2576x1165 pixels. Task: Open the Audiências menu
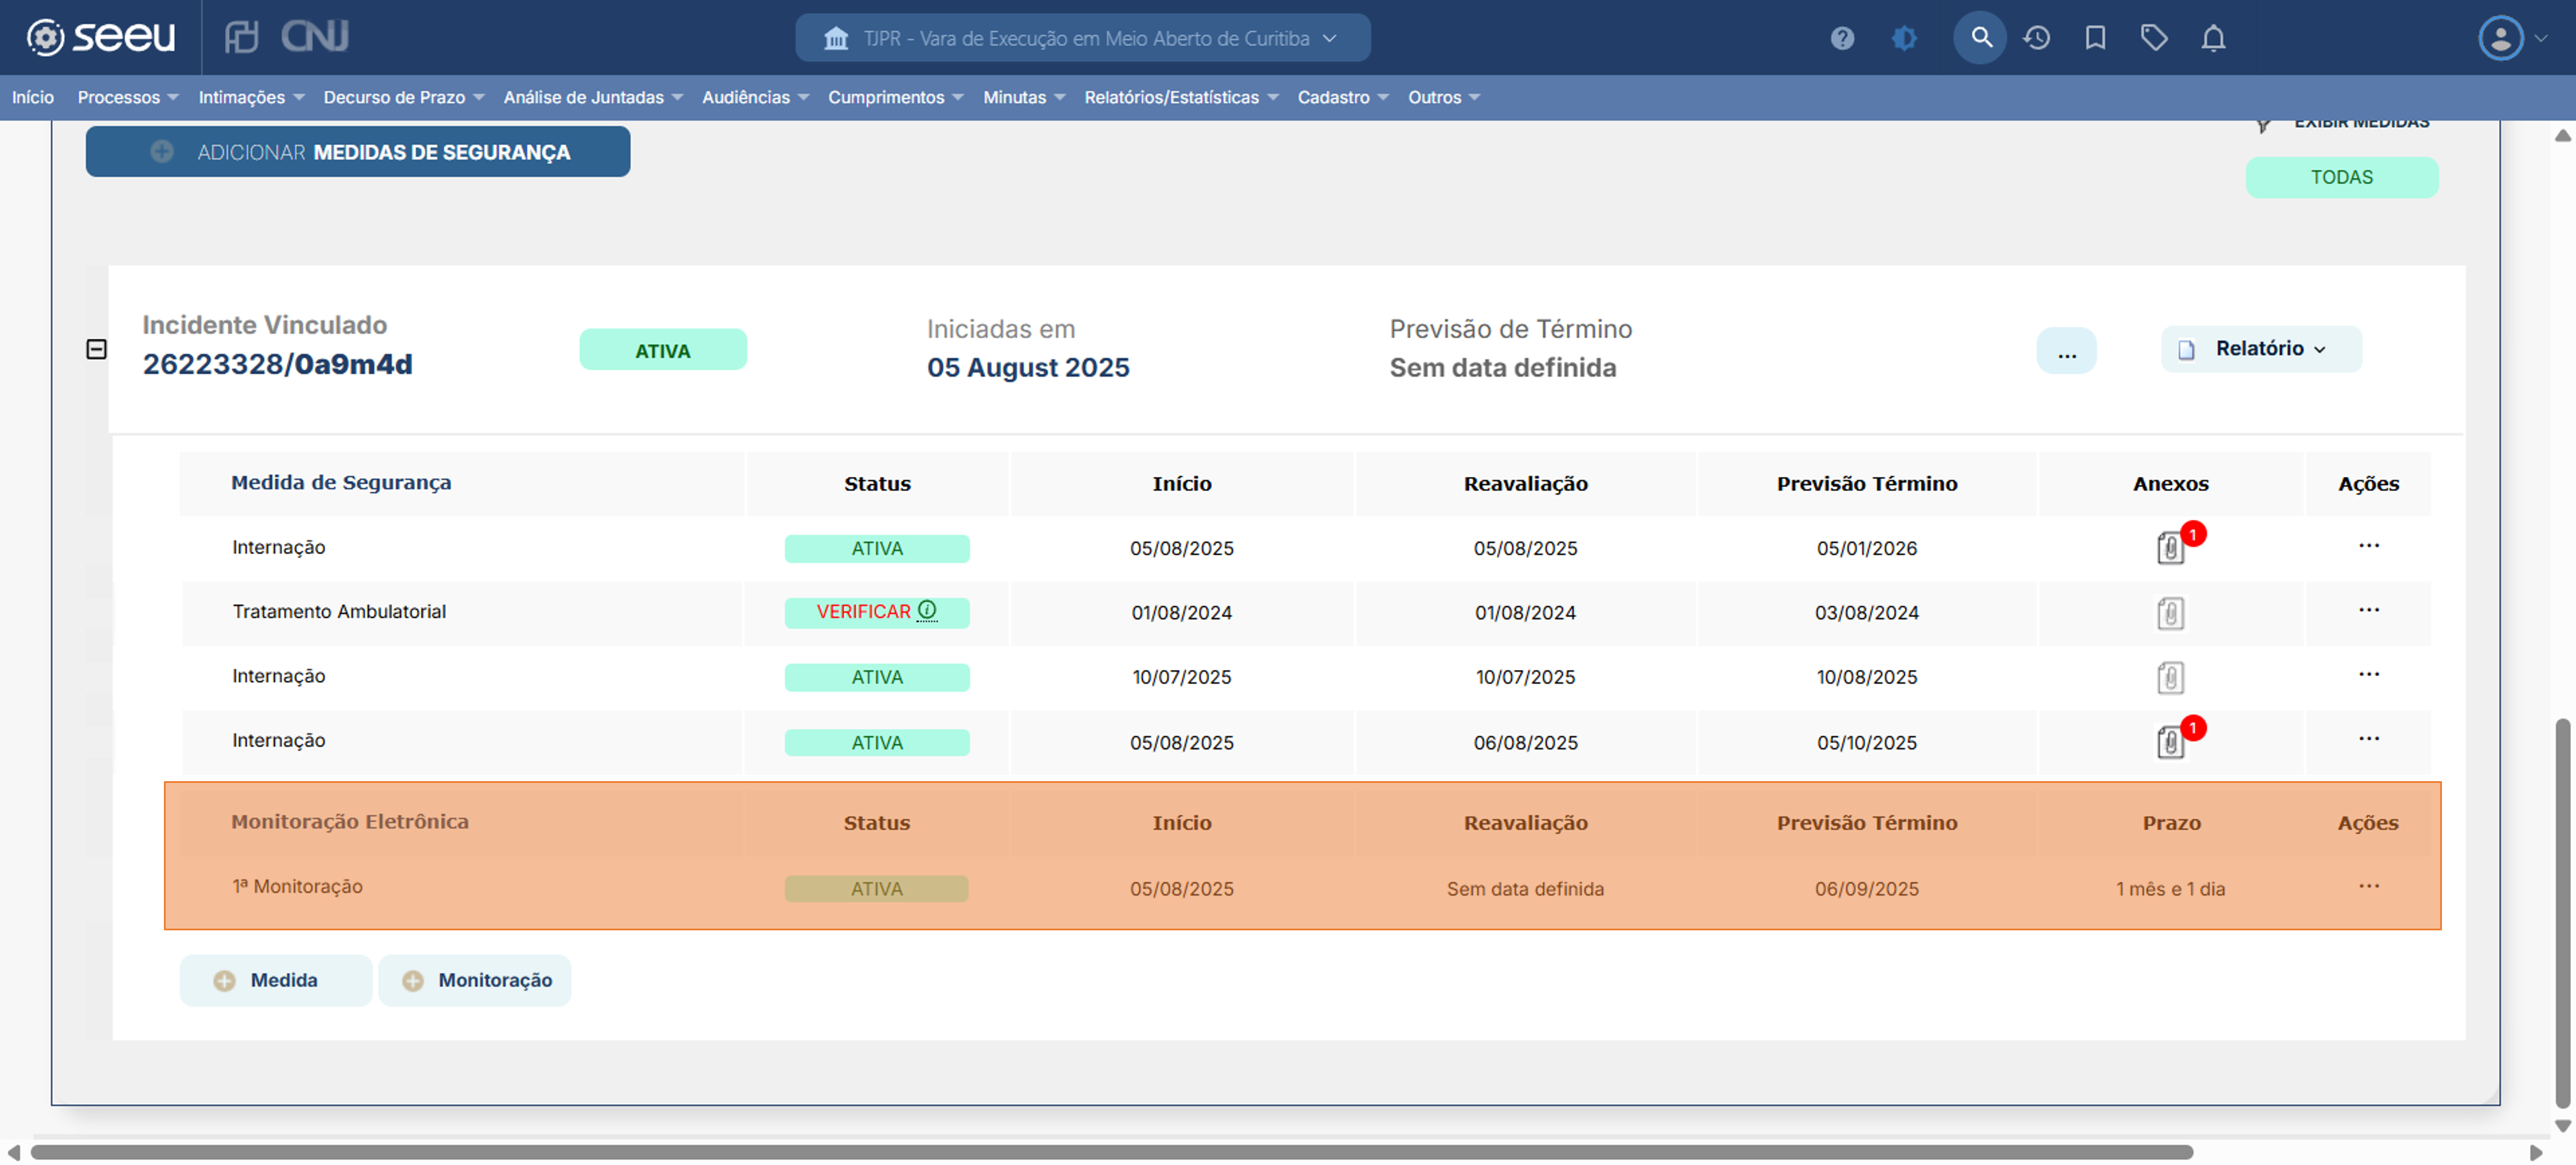755,97
